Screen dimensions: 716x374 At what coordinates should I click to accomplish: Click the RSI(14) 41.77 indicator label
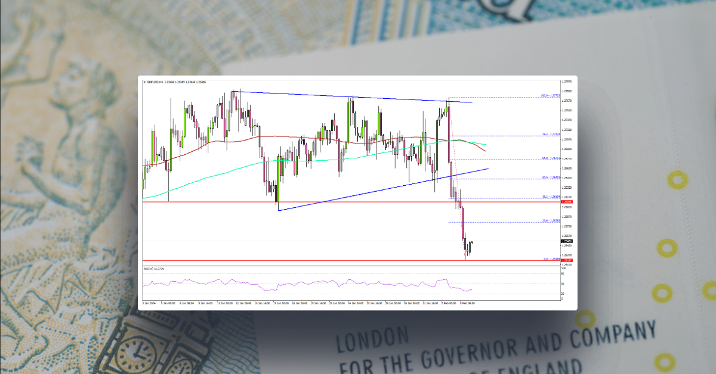[154, 269]
